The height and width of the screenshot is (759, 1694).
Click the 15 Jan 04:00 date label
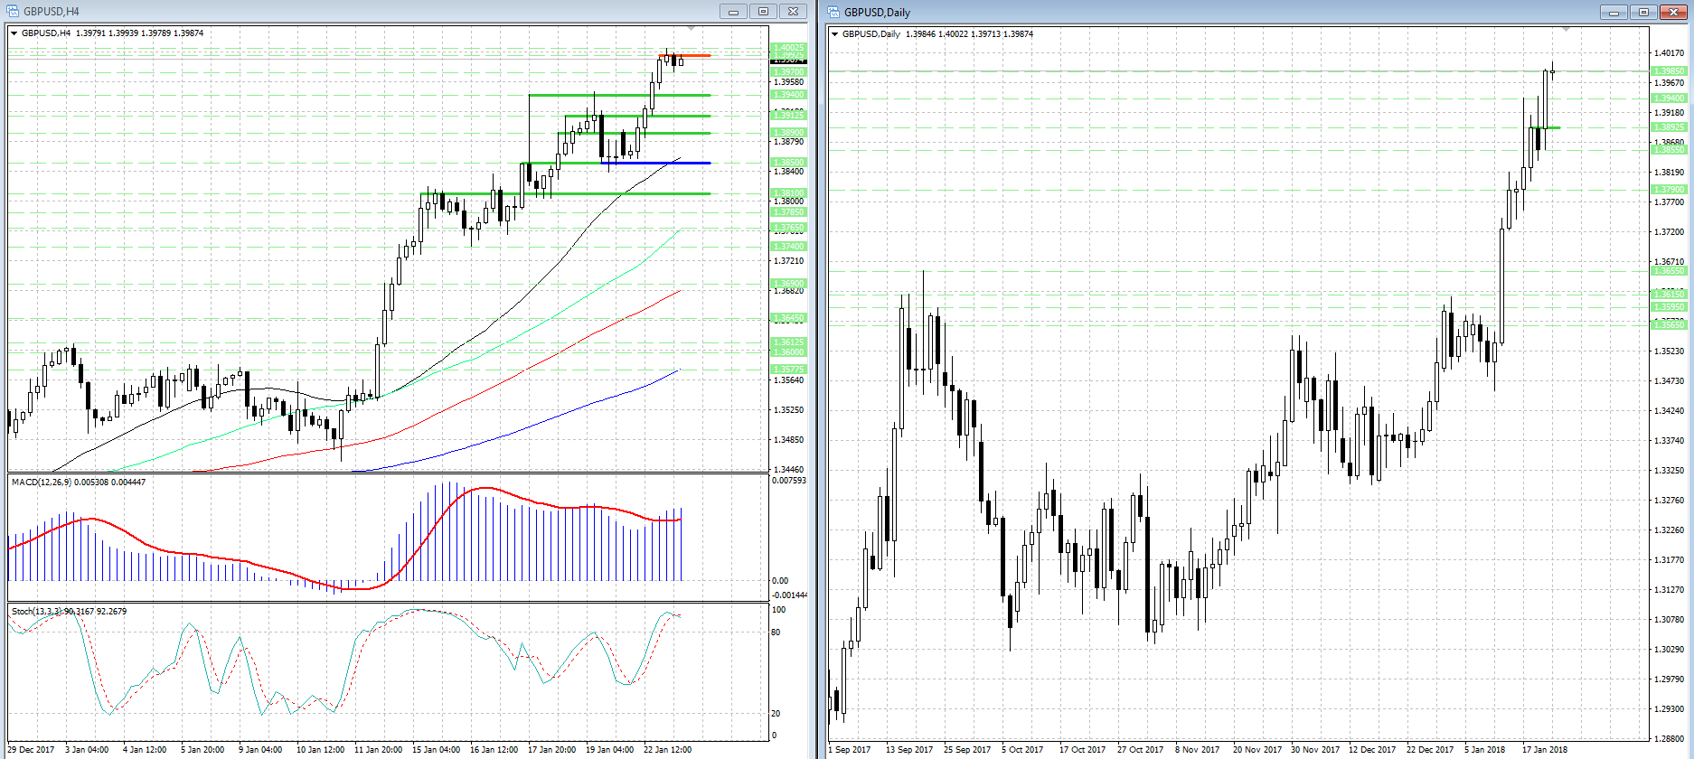pos(436,750)
